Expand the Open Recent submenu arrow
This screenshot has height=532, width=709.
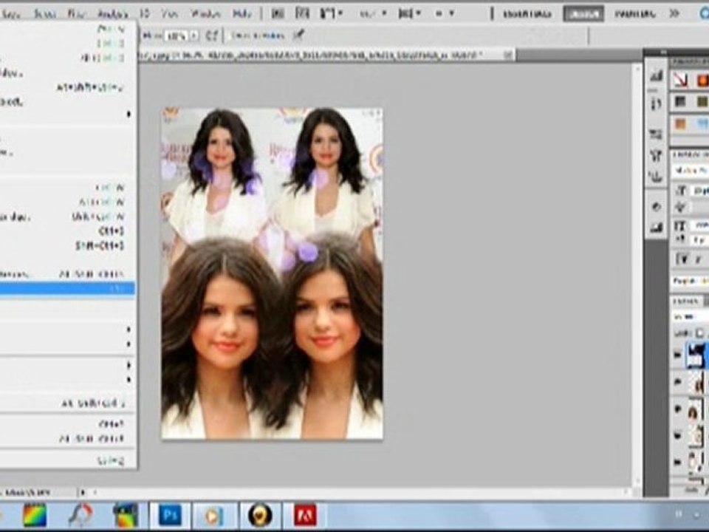129,115
